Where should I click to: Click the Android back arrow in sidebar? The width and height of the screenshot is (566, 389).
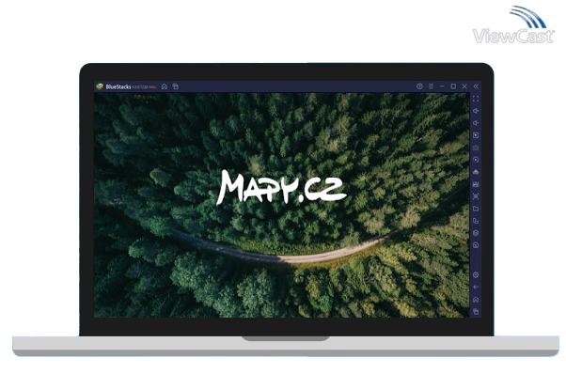tap(476, 288)
